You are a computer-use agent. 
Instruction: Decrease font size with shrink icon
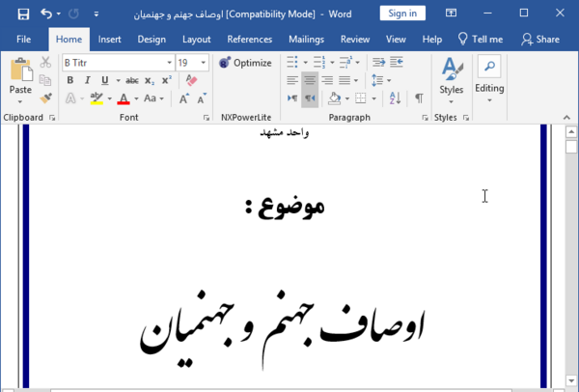coord(202,98)
